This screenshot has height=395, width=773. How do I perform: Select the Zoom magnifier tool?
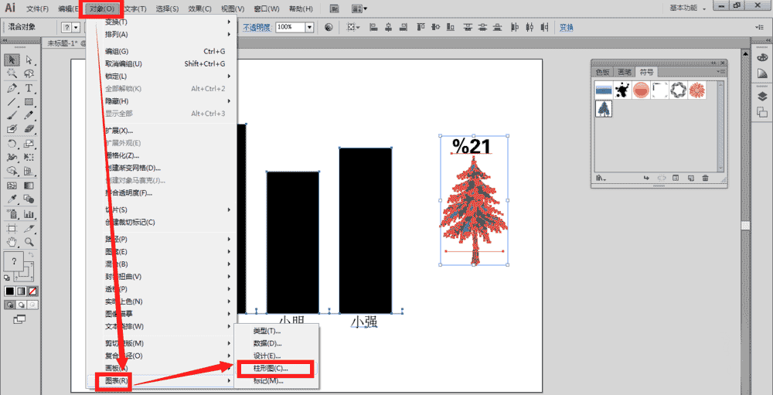pos(29,242)
